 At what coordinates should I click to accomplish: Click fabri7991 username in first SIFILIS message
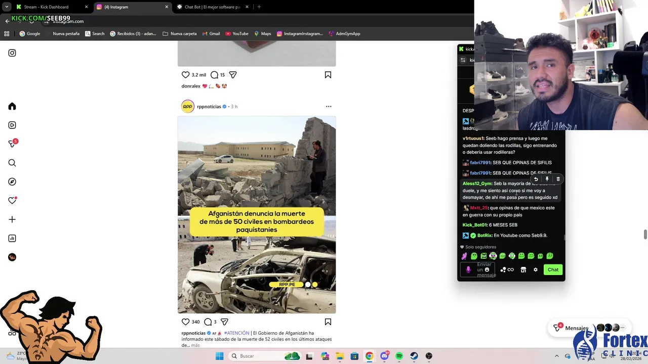[x=480, y=163]
